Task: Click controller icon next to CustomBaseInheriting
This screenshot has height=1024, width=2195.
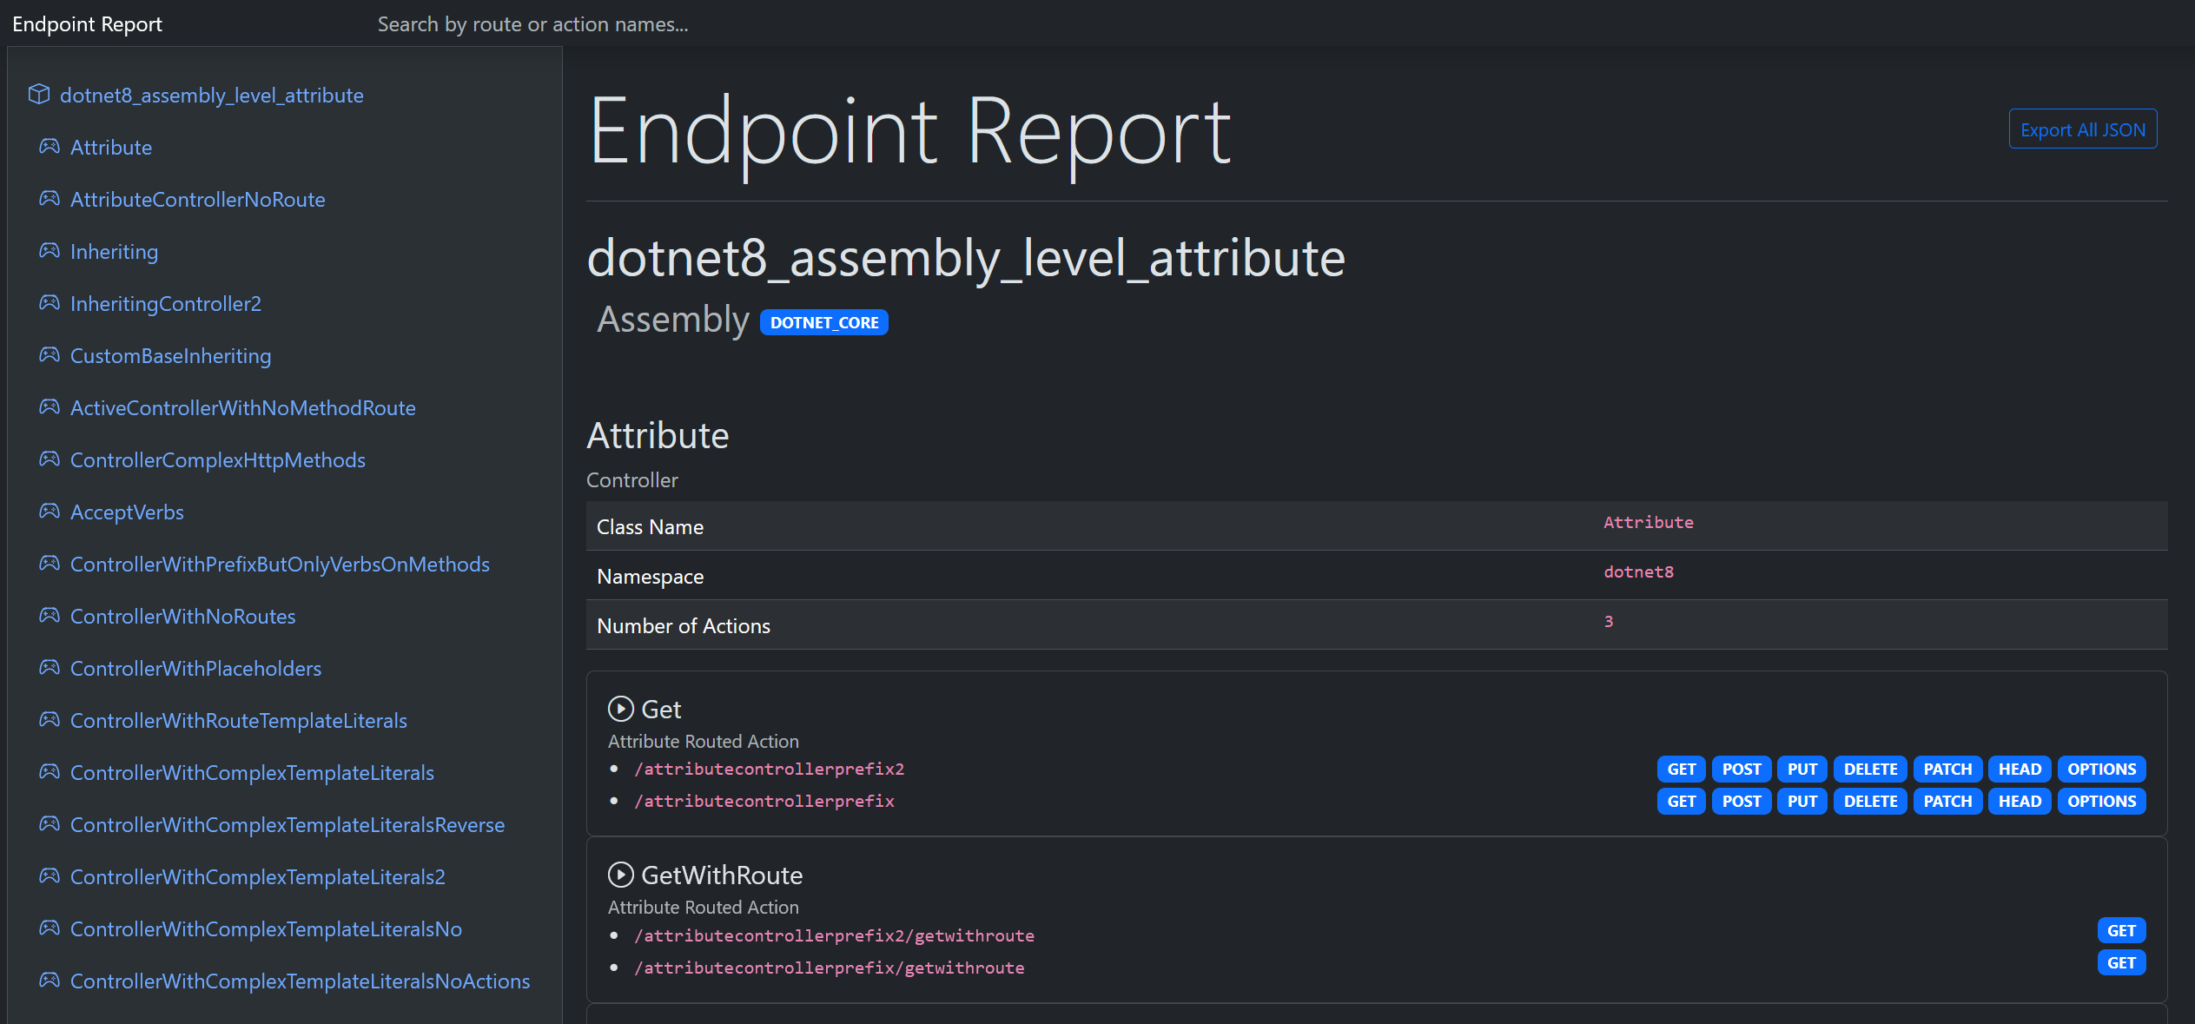Action: point(50,354)
